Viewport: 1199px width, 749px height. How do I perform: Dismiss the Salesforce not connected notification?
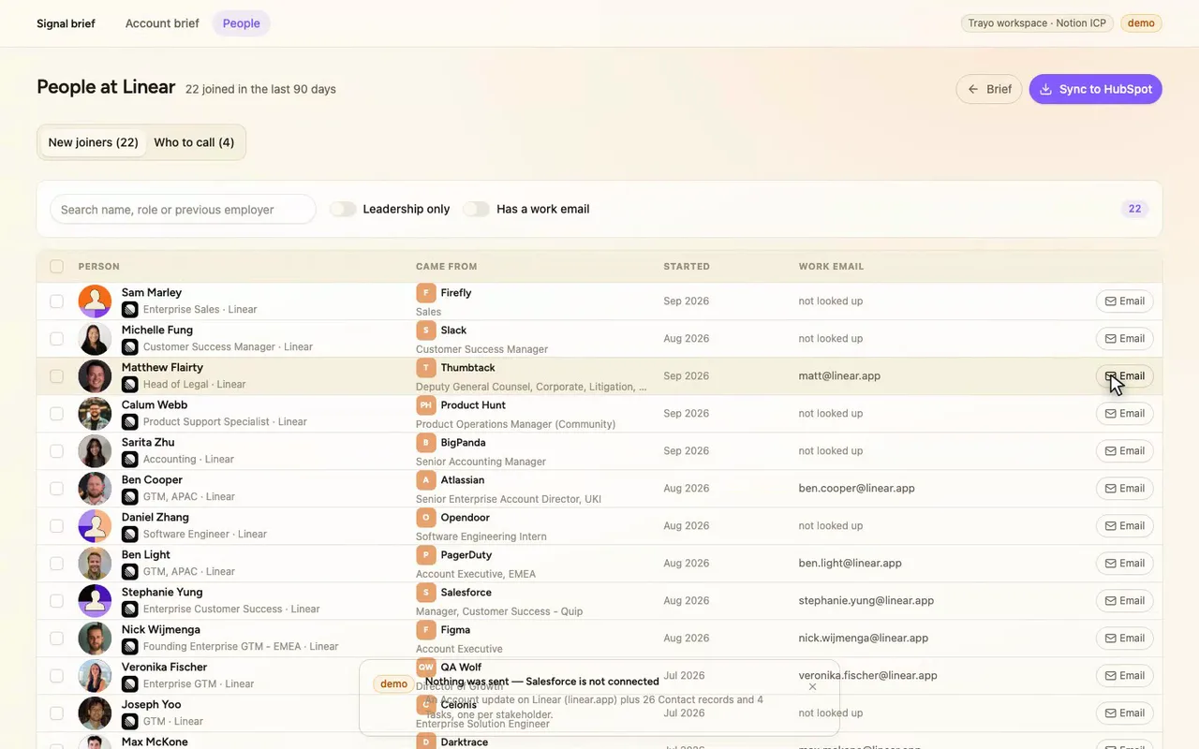click(812, 686)
